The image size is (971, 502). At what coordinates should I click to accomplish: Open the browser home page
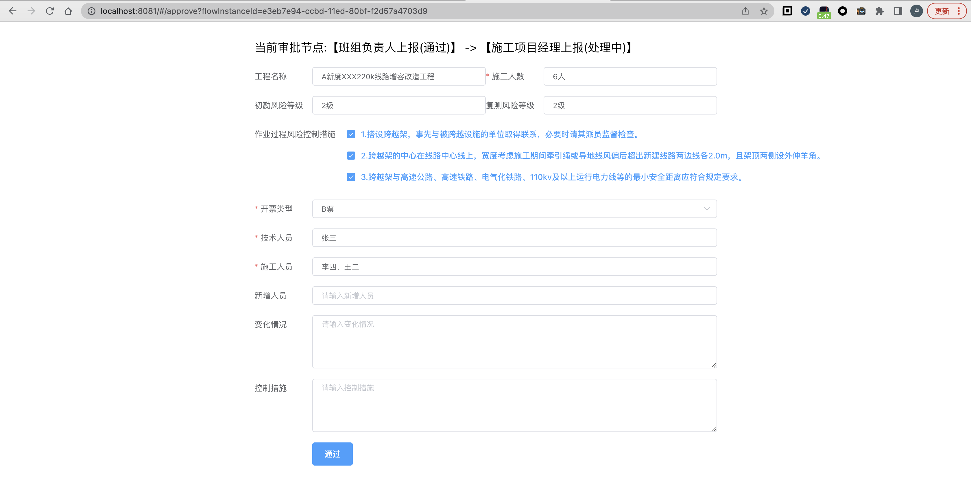pyautogui.click(x=68, y=11)
